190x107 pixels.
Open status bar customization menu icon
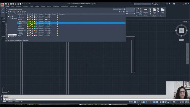[188, 102]
